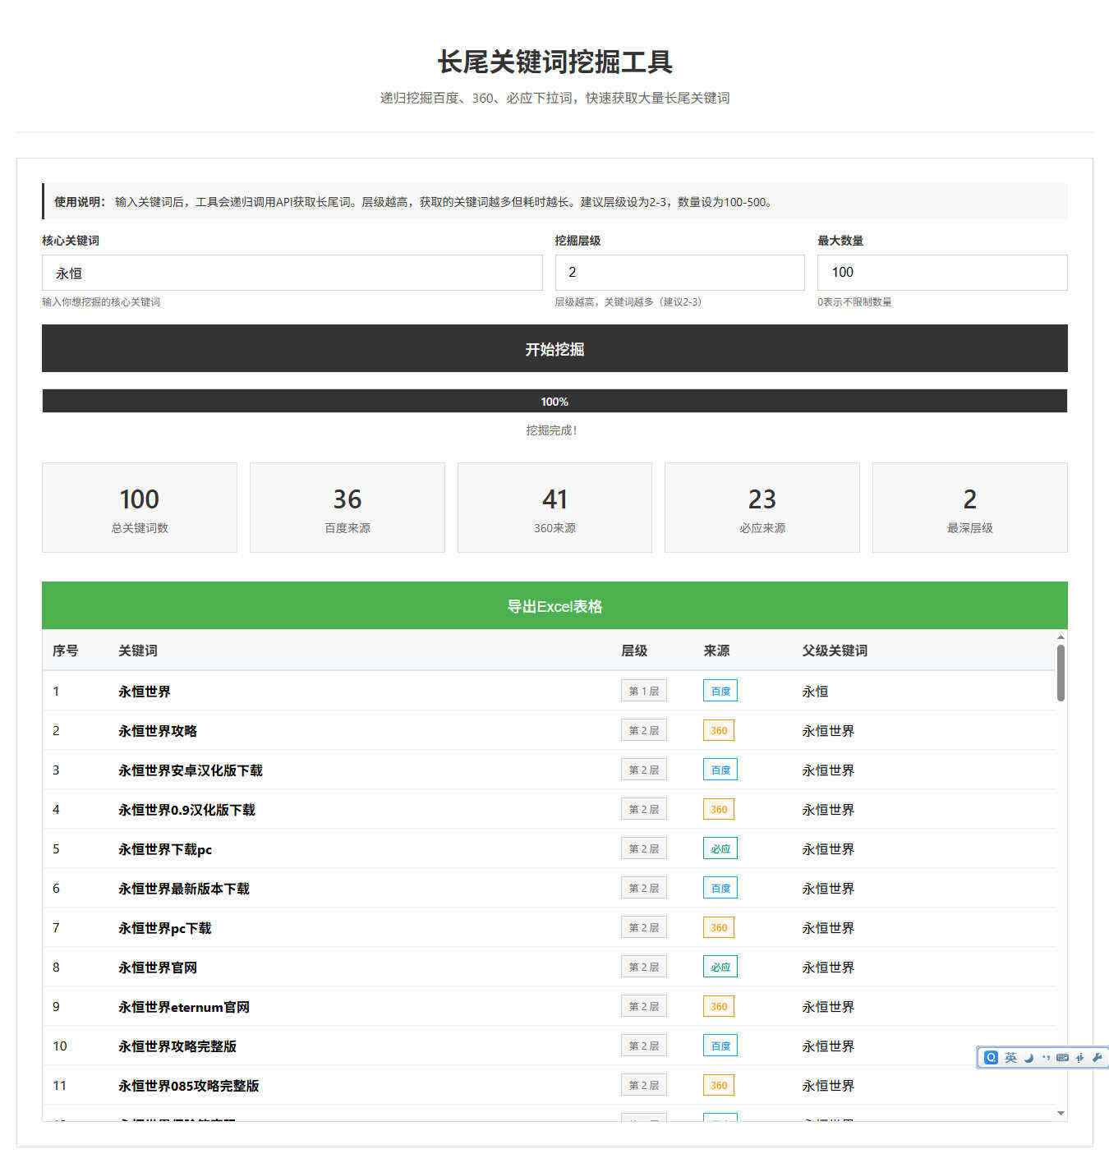Viewport: 1109px width, 1163px height.
Task: Open the soft keyboard icon in IME bar
Action: [x=1062, y=1058]
